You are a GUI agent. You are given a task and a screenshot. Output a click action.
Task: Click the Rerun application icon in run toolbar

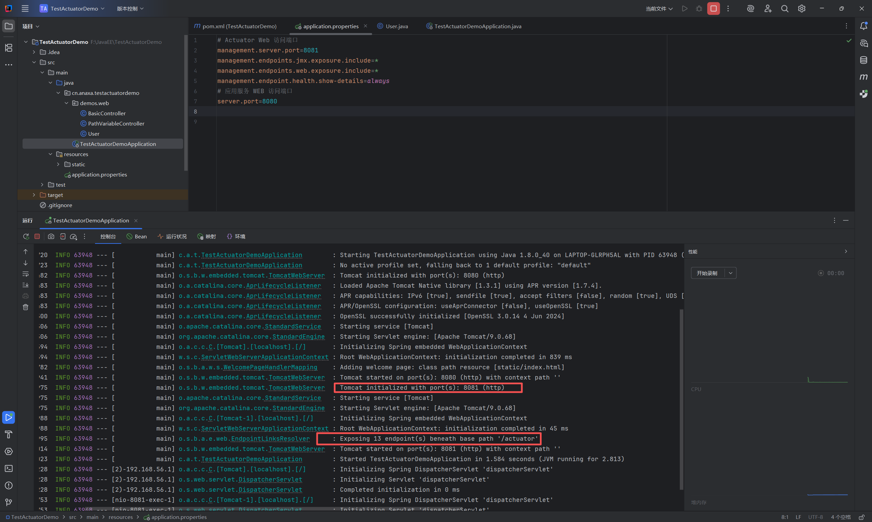click(26, 236)
